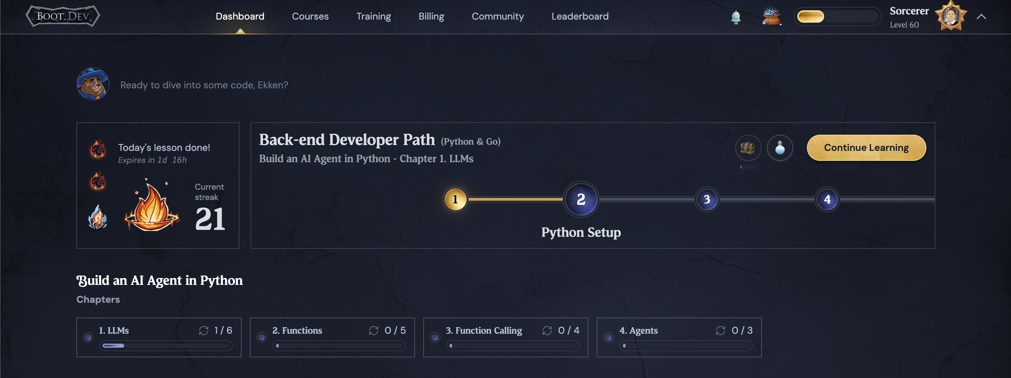Click the potion flask icon
The height and width of the screenshot is (378, 1011).
(x=780, y=148)
